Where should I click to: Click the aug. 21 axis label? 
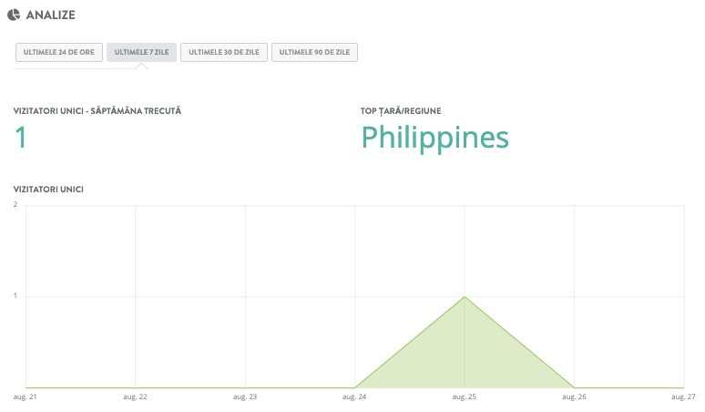pyautogui.click(x=26, y=397)
